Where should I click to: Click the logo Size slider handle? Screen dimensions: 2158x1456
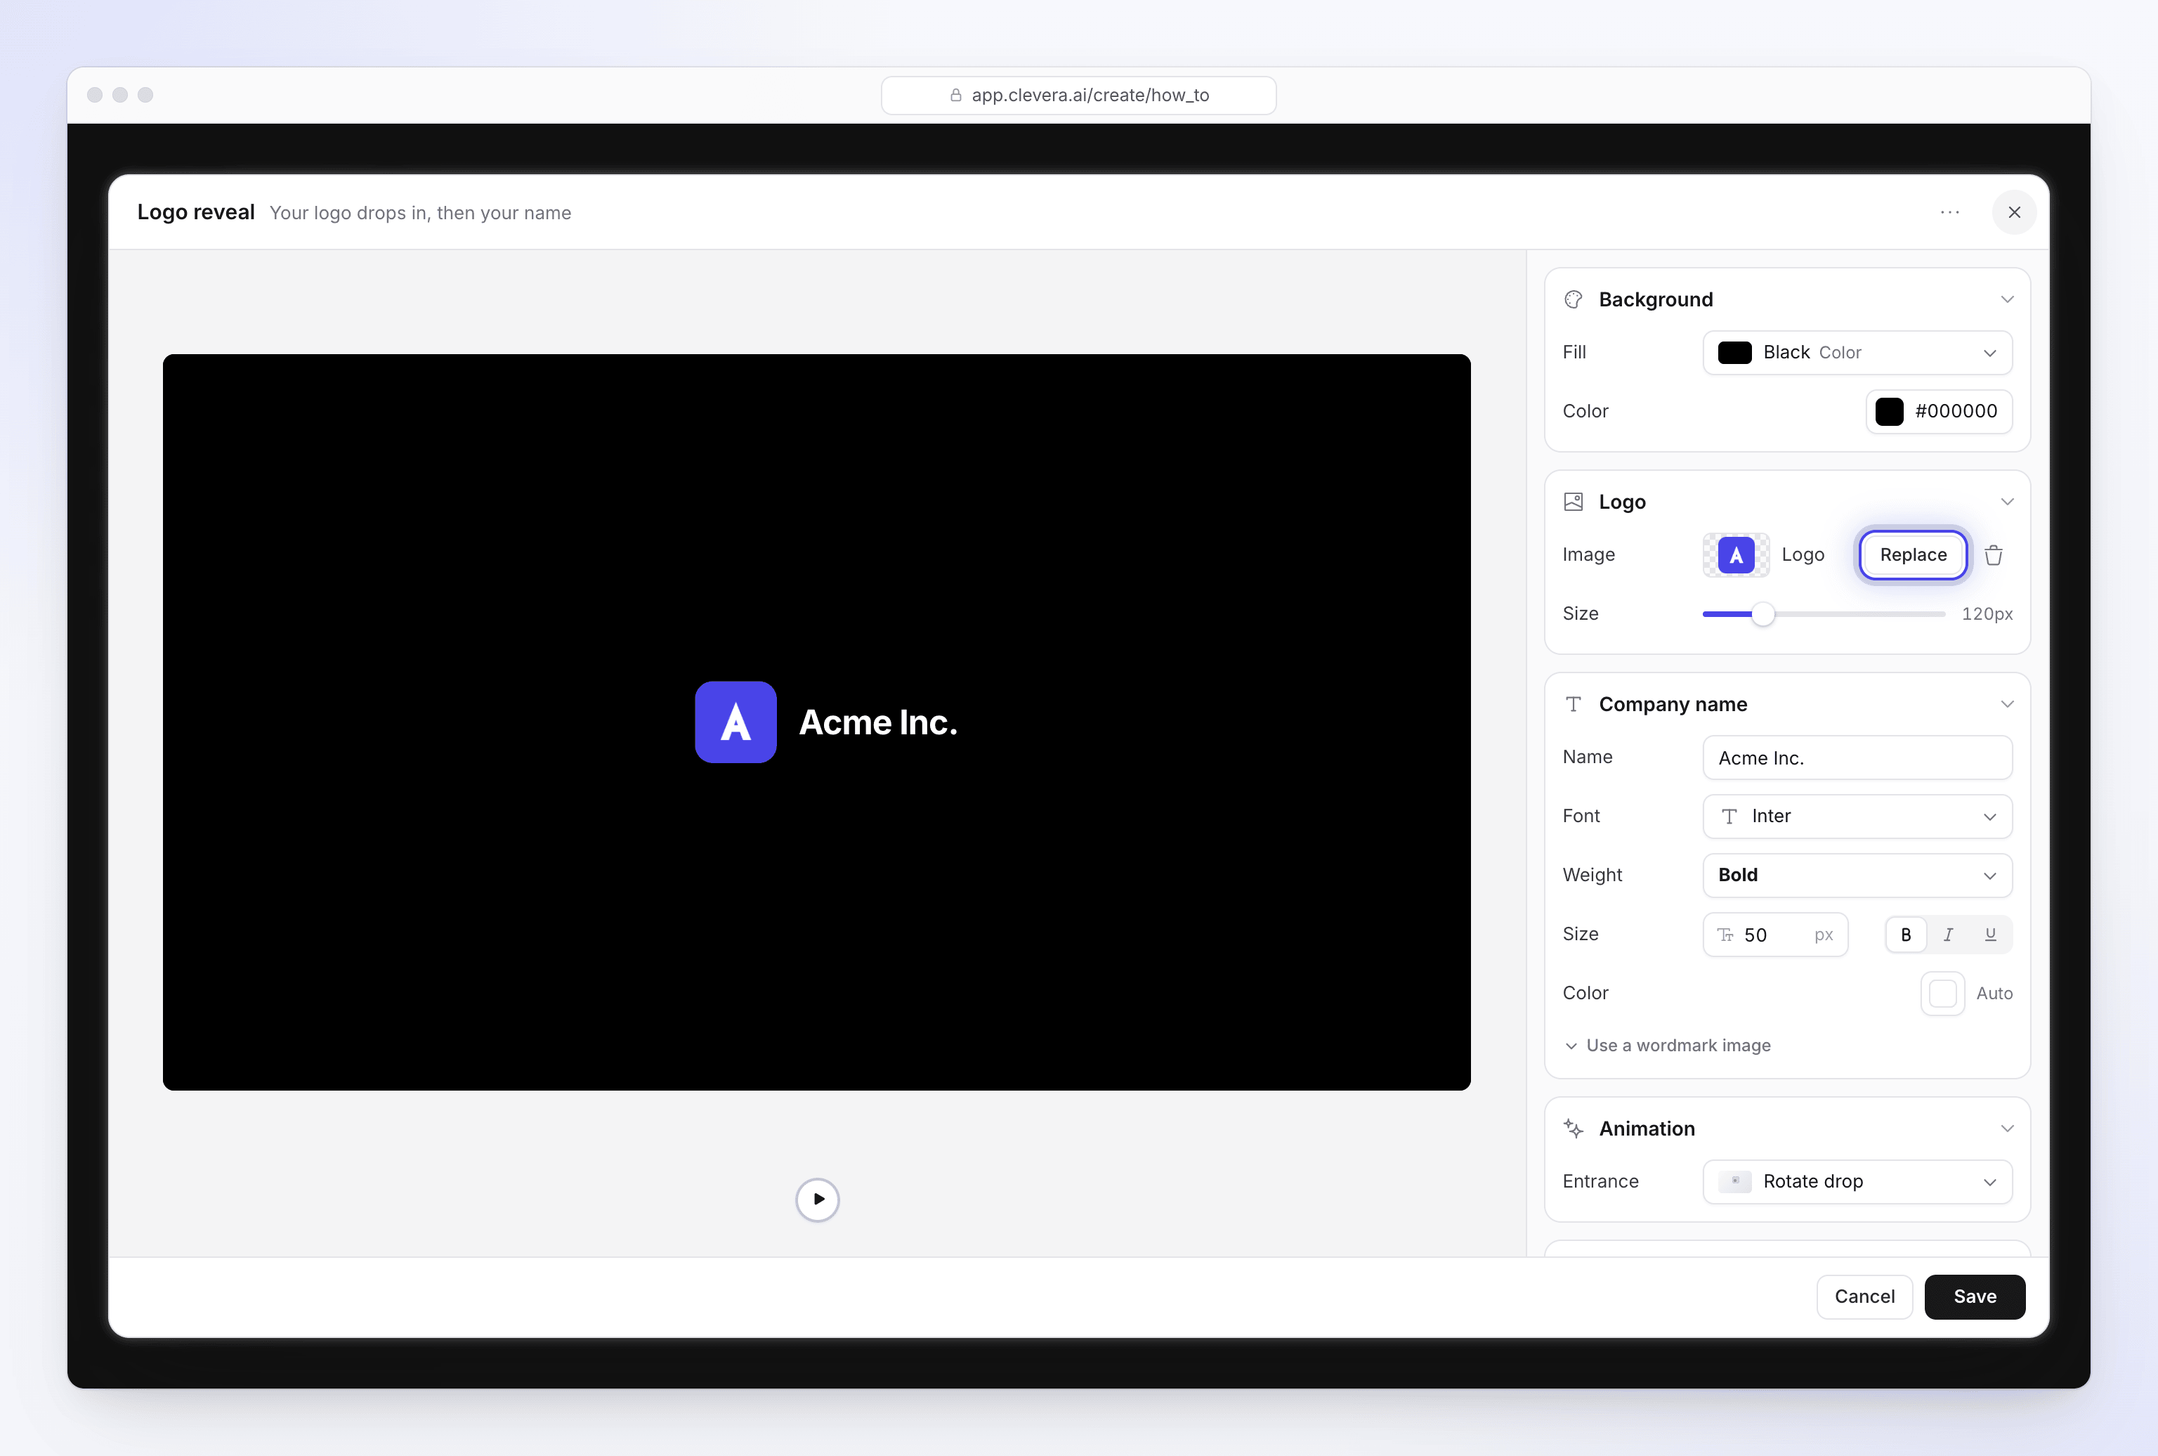pos(1763,613)
